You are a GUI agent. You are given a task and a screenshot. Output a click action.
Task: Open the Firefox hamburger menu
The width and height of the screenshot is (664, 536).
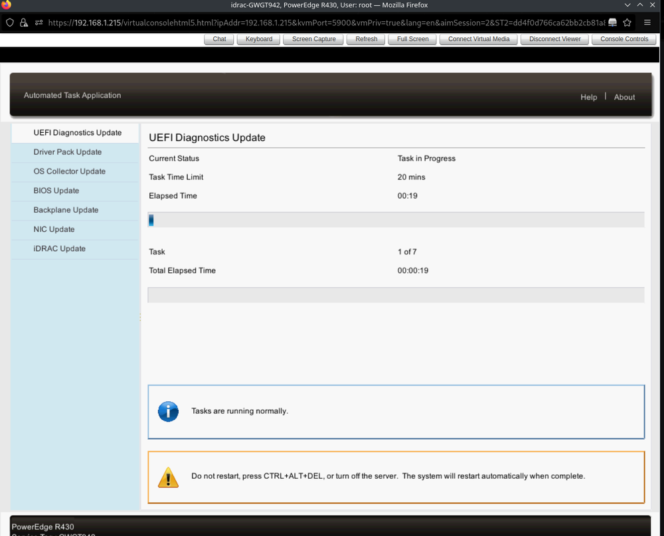(x=647, y=22)
